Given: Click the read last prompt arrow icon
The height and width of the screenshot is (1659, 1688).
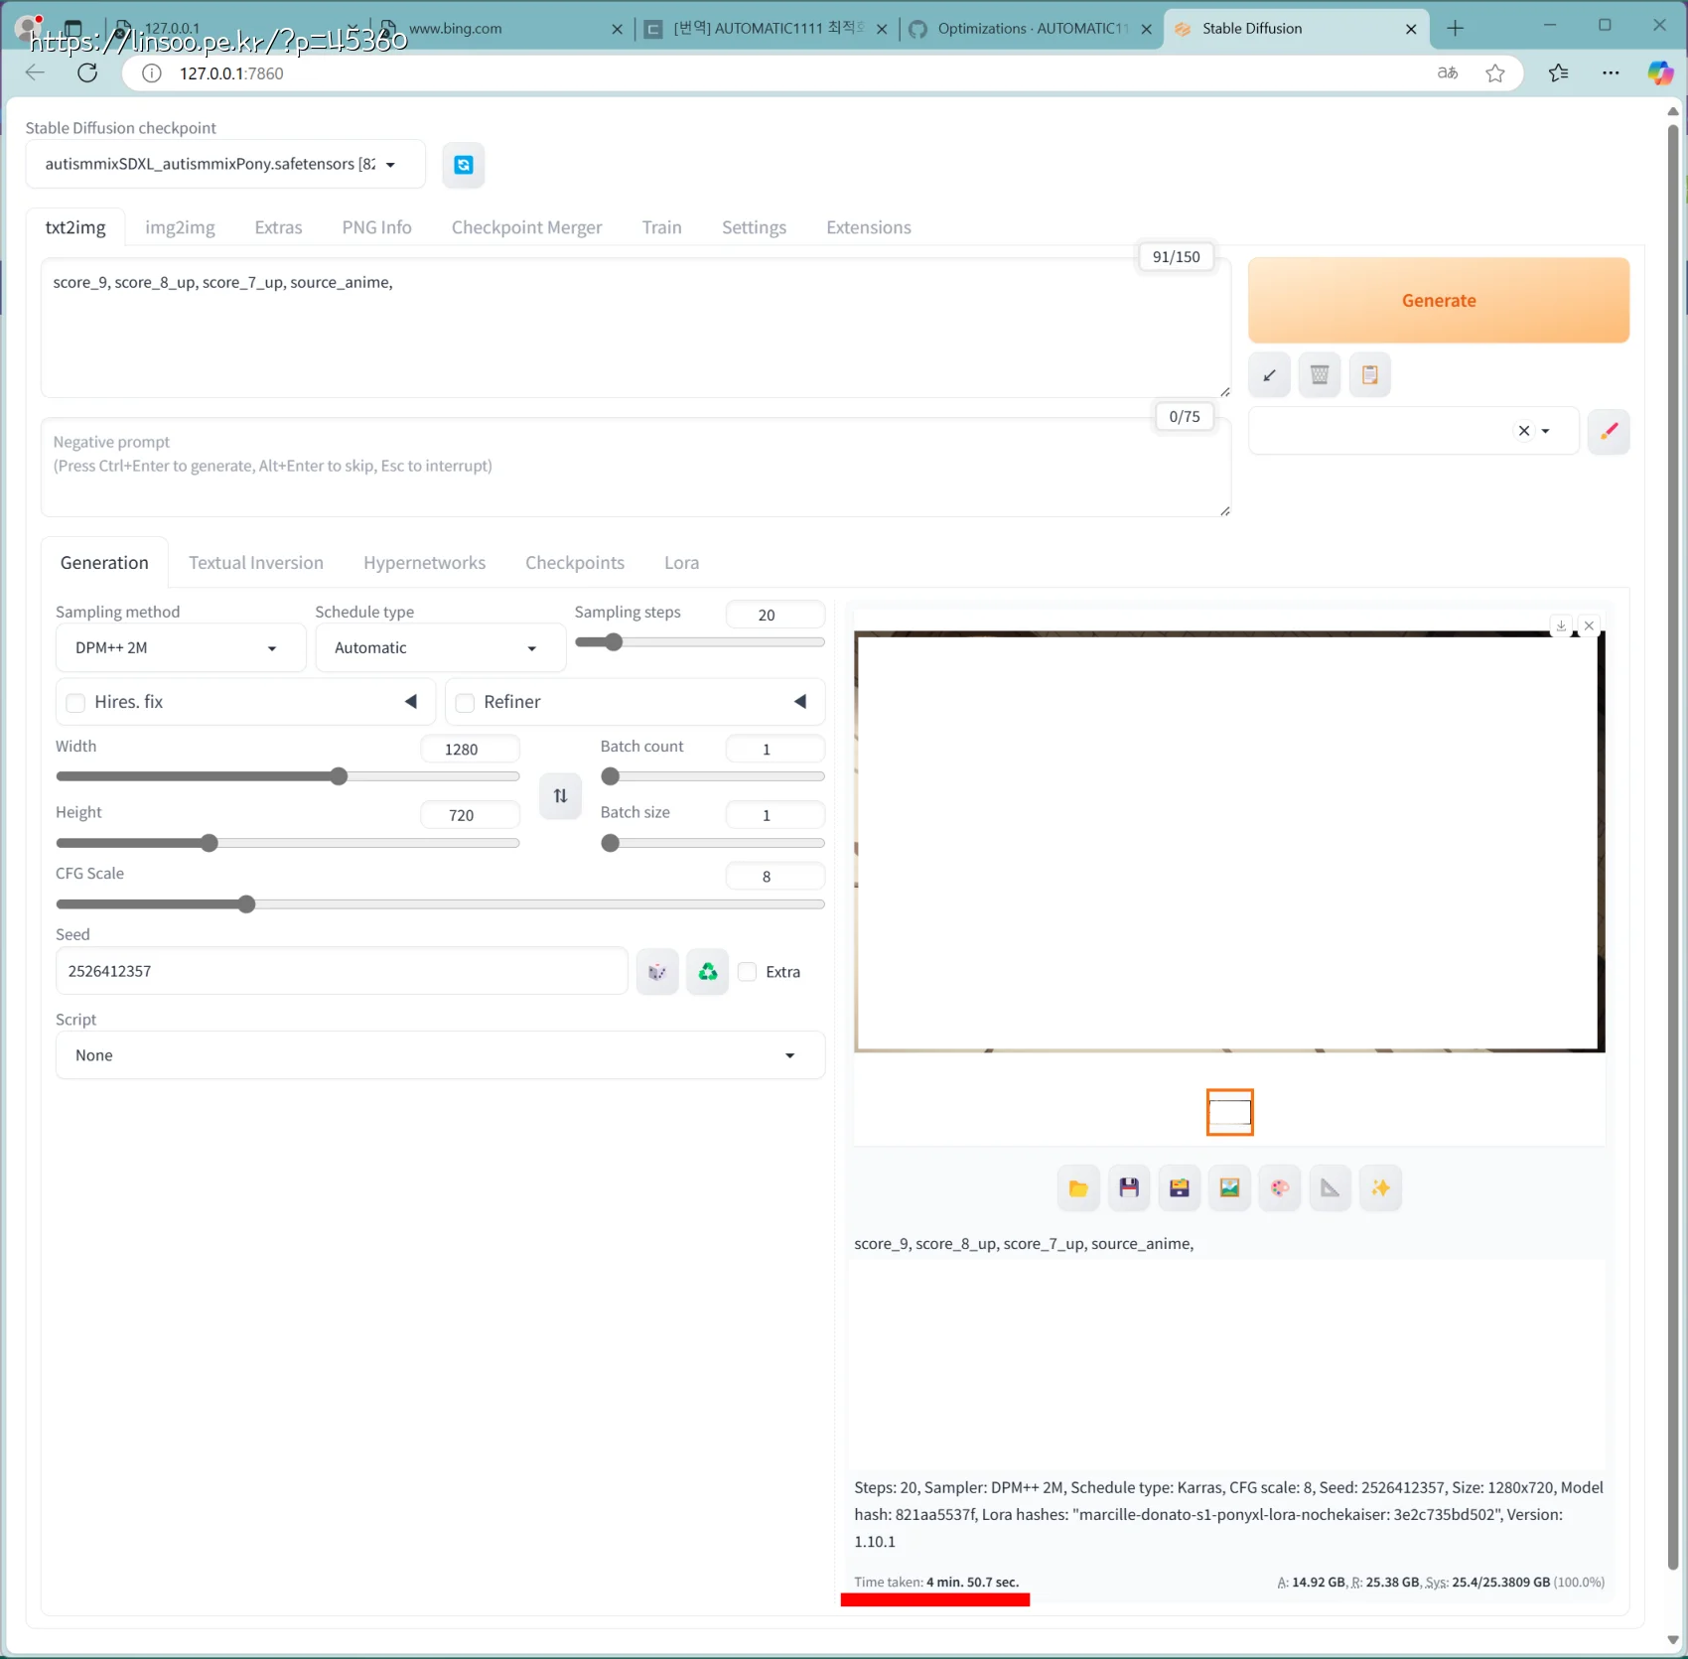Looking at the screenshot, I should click(x=1269, y=375).
